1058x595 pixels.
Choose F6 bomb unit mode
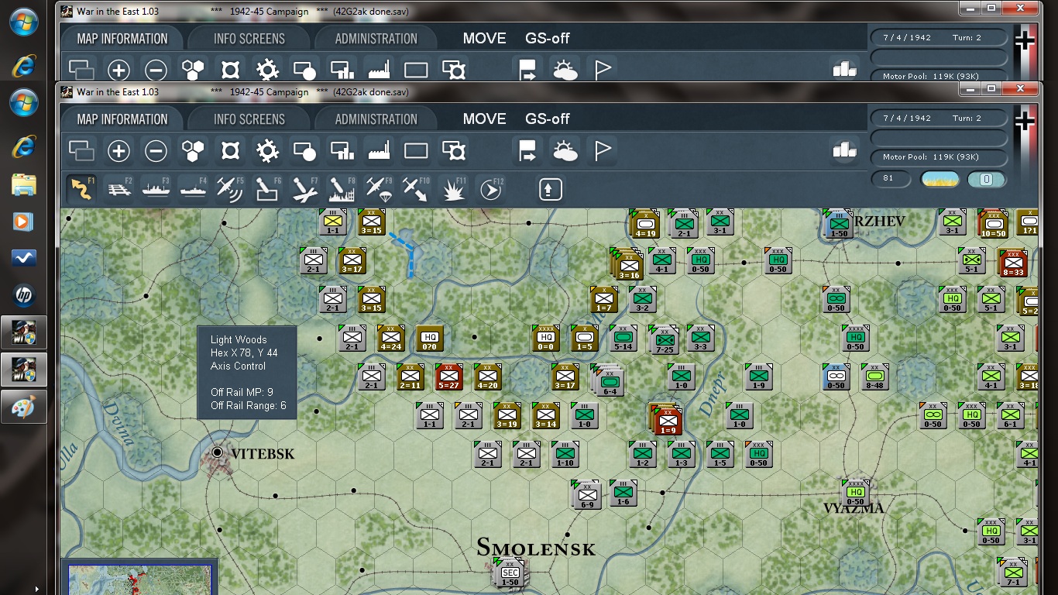click(267, 189)
